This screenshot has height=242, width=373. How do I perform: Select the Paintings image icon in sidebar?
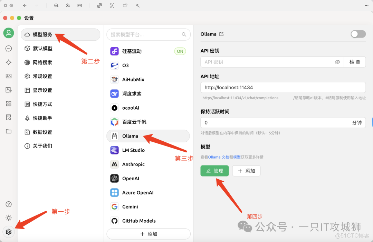pos(9,76)
